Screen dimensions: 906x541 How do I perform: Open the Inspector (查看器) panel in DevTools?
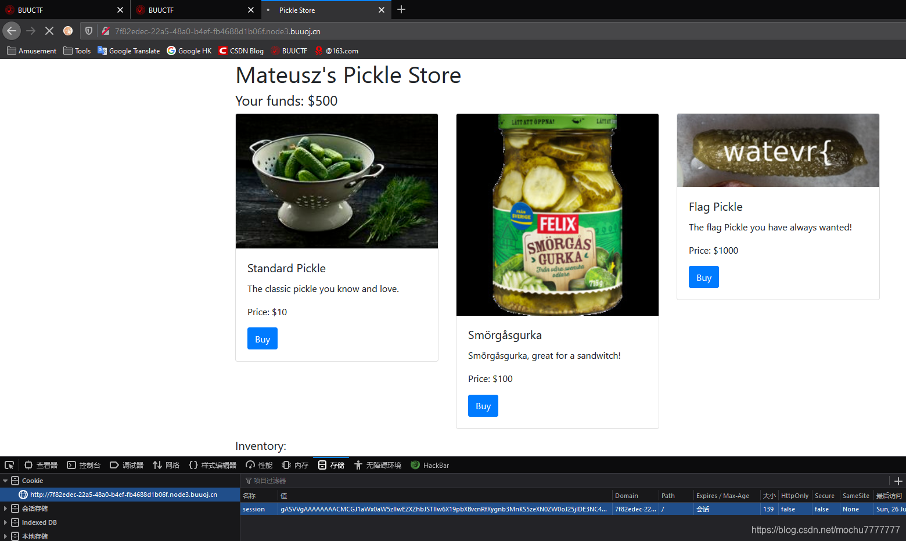click(39, 464)
